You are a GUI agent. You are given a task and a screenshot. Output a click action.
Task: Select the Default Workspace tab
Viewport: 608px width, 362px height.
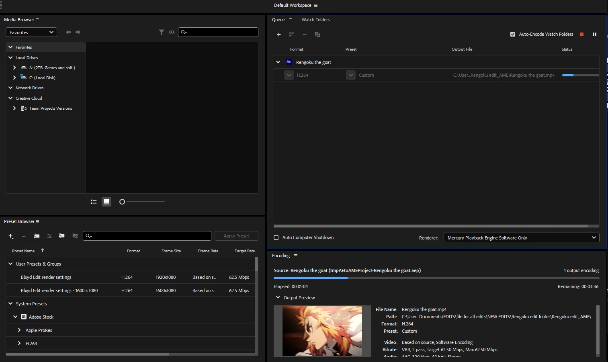coord(293,5)
